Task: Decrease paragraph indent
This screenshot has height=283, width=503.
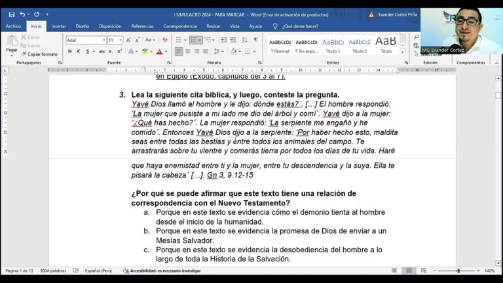Action: coord(224,40)
